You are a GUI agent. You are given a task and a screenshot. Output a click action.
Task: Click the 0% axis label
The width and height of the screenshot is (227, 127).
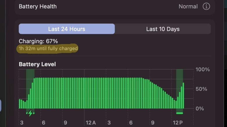(x=200, y=108)
